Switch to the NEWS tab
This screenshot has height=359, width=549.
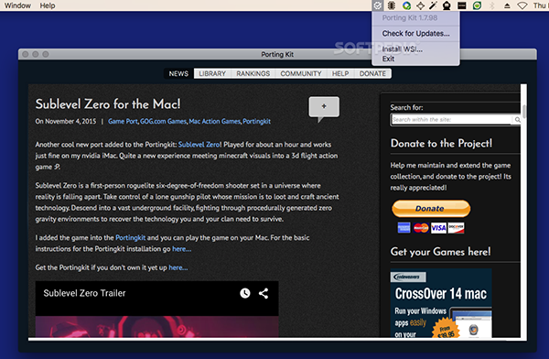tap(178, 73)
